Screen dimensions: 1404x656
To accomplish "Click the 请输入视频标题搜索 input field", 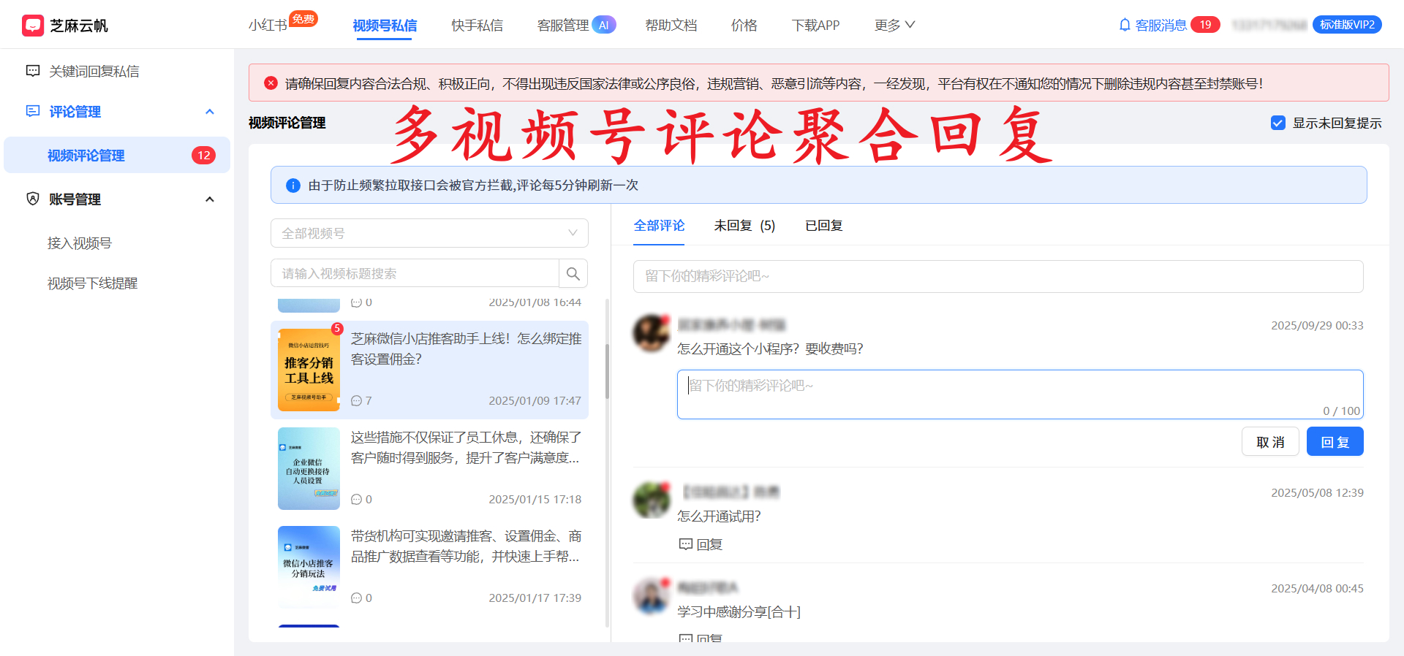I will coord(415,273).
